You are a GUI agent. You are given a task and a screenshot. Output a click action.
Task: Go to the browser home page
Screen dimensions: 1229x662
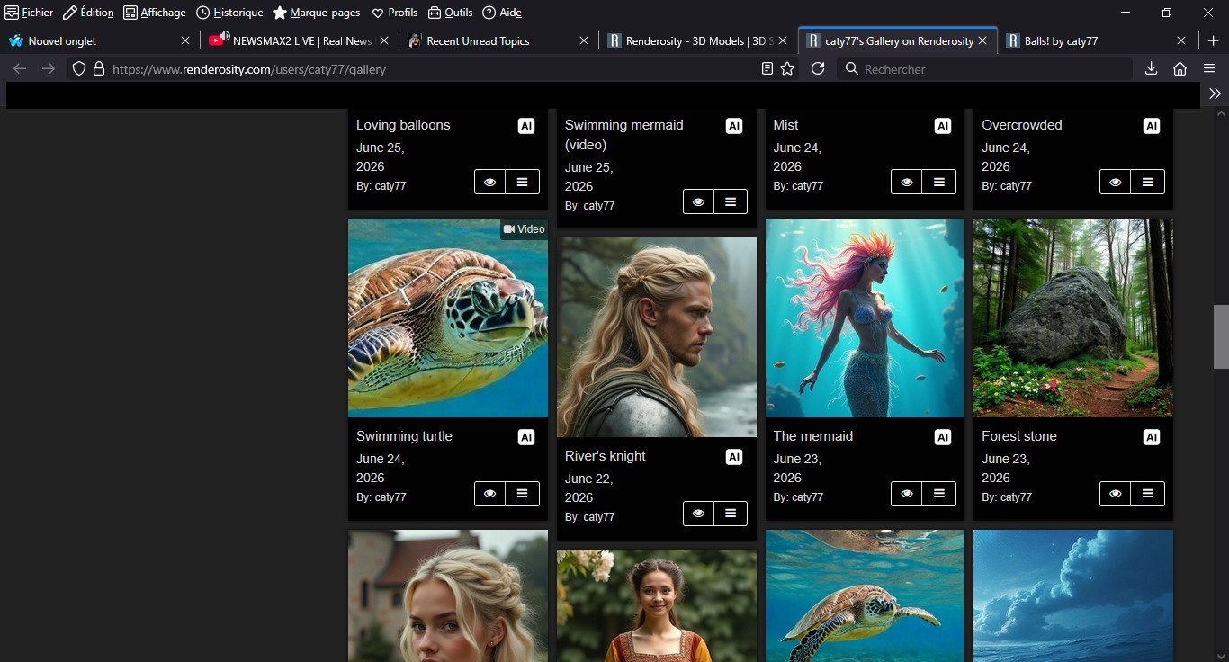(1180, 68)
